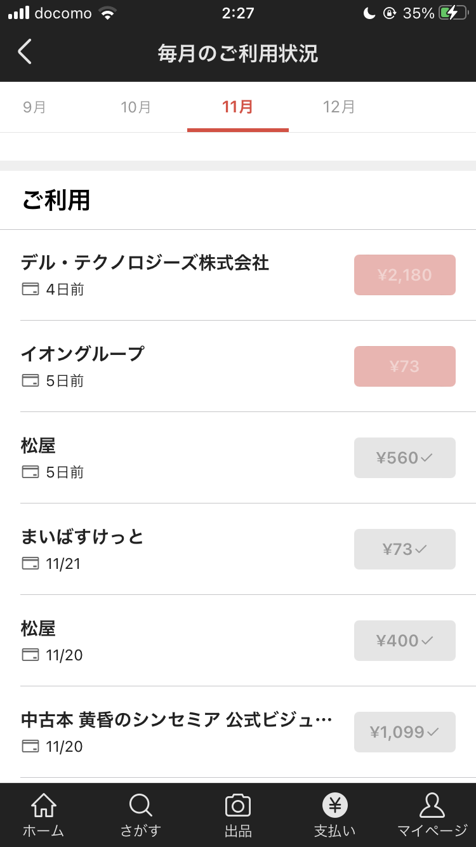This screenshot has height=847, width=476.
Task: Tap the back arrow in header
Action: pos(25,52)
